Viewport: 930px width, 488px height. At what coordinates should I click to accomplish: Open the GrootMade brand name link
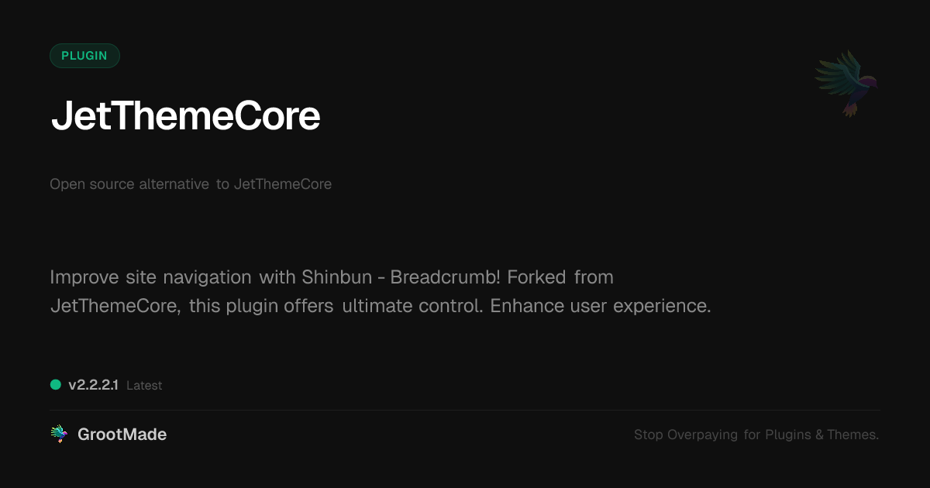[x=122, y=435]
